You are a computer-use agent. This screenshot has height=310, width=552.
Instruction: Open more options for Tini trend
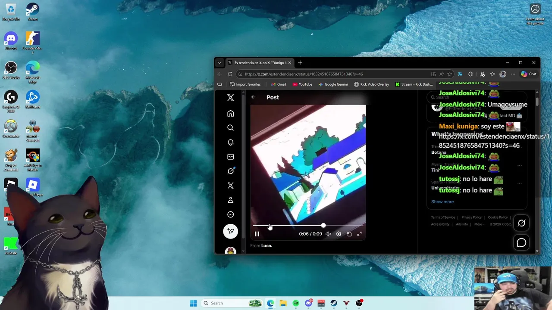(520, 165)
